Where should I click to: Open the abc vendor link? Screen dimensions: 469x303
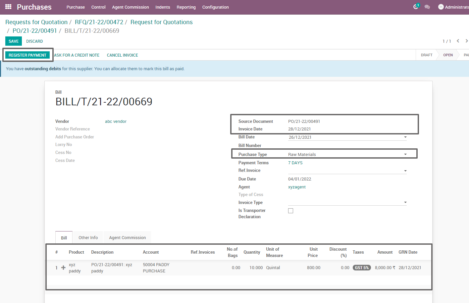click(116, 121)
